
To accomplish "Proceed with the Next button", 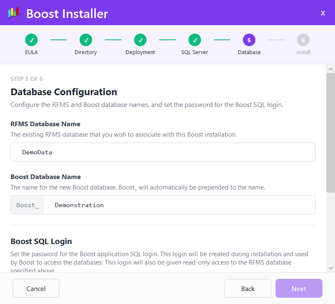I will 299,288.
